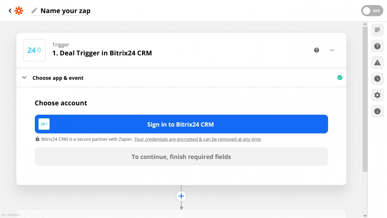Open the warning triangle icon in sidebar
387x218 pixels.
click(x=377, y=63)
